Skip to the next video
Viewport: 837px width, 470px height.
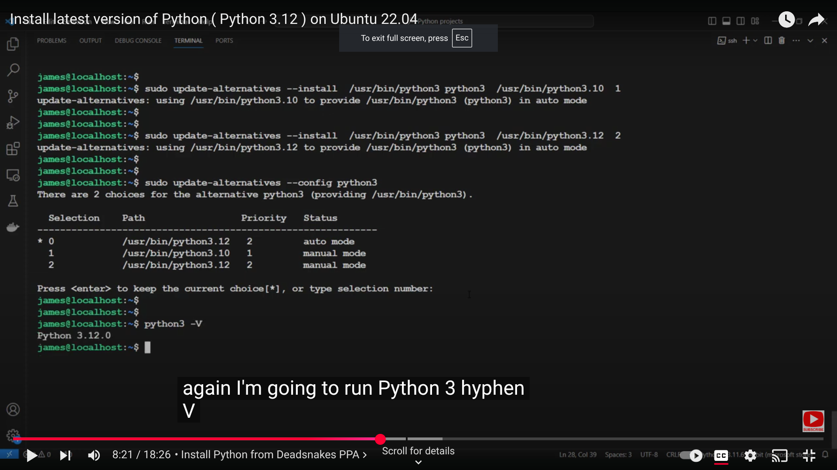65,456
